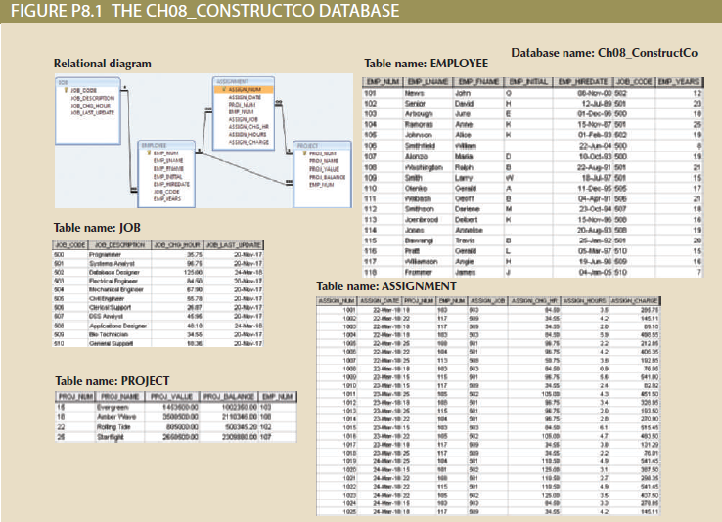Click the EMP_HIREDATE column header in EMPLOYEE table
The width and height of the screenshot is (722, 522).
(x=583, y=82)
